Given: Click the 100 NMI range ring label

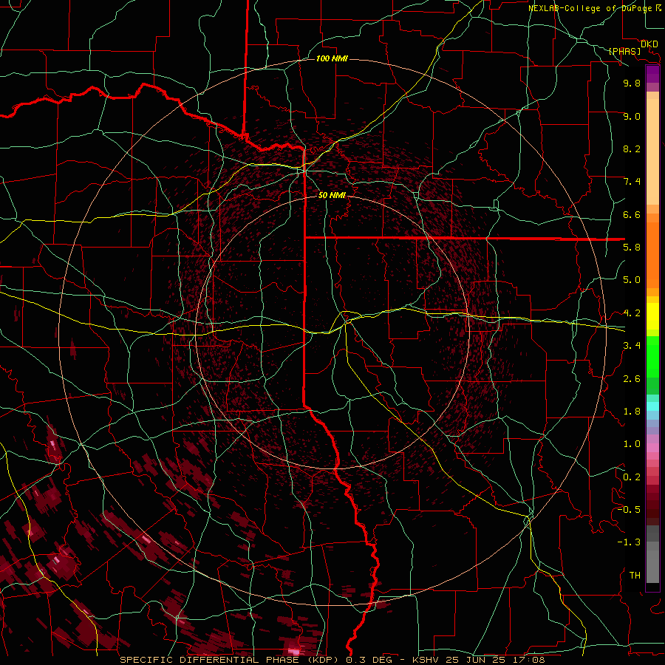Looking at the screenshot, I should 332,58.
